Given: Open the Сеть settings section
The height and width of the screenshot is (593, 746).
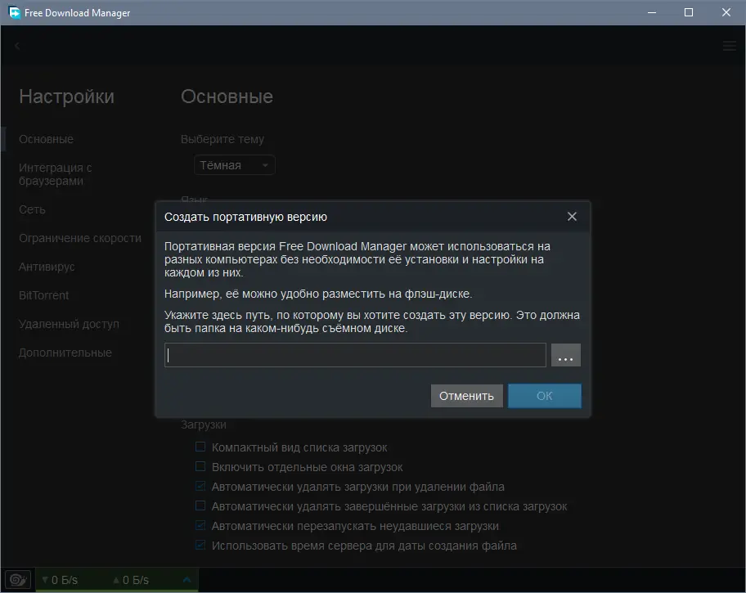Looking at the screenshot, I should point(32,210).
